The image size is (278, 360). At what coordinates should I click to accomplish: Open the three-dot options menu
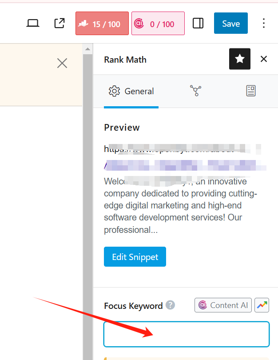tap(264, 23)
